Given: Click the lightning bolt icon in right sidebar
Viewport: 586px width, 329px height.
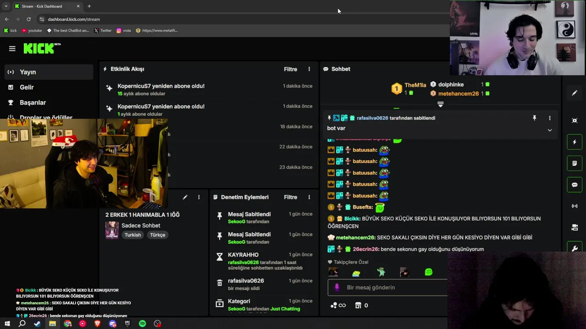Looking at the screenshot, I should point(575,142).
